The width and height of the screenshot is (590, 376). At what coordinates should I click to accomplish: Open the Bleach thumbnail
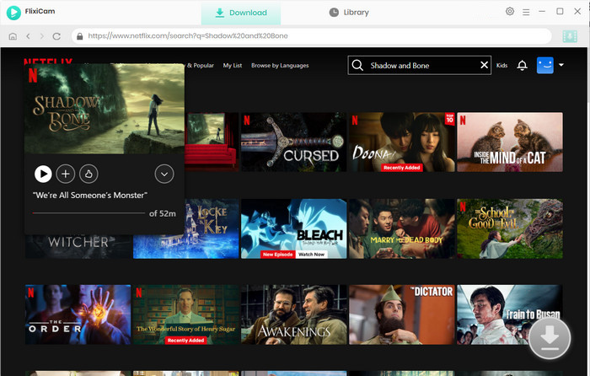click(293, 228)
